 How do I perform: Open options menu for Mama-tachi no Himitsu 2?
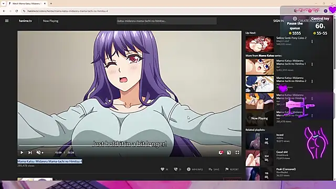click(312, 81)
